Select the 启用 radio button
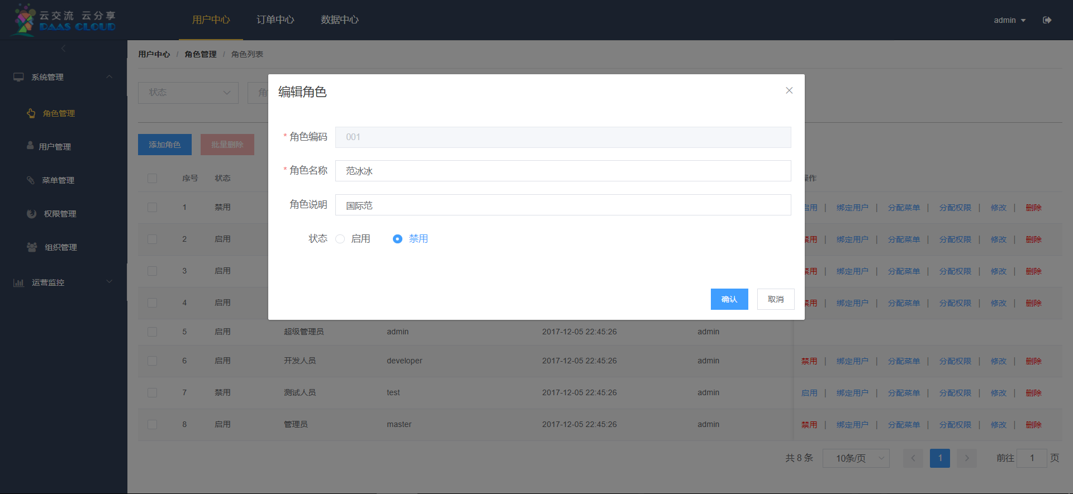 click(x=340, y=239)
